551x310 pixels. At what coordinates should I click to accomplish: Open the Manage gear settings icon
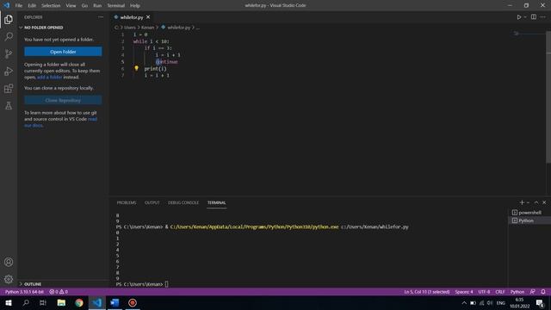pyautogui.click(x=9, y=279)
